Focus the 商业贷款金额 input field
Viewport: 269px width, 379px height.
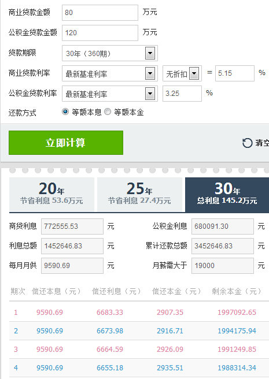pos(100,13)
